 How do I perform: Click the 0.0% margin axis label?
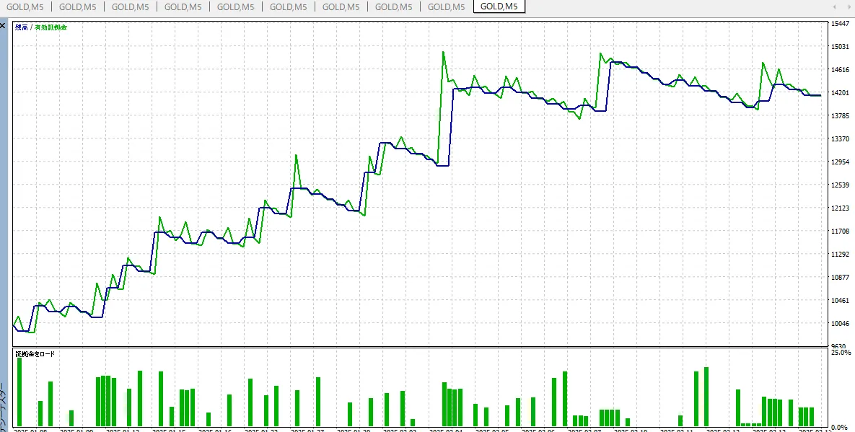point(839,428)
